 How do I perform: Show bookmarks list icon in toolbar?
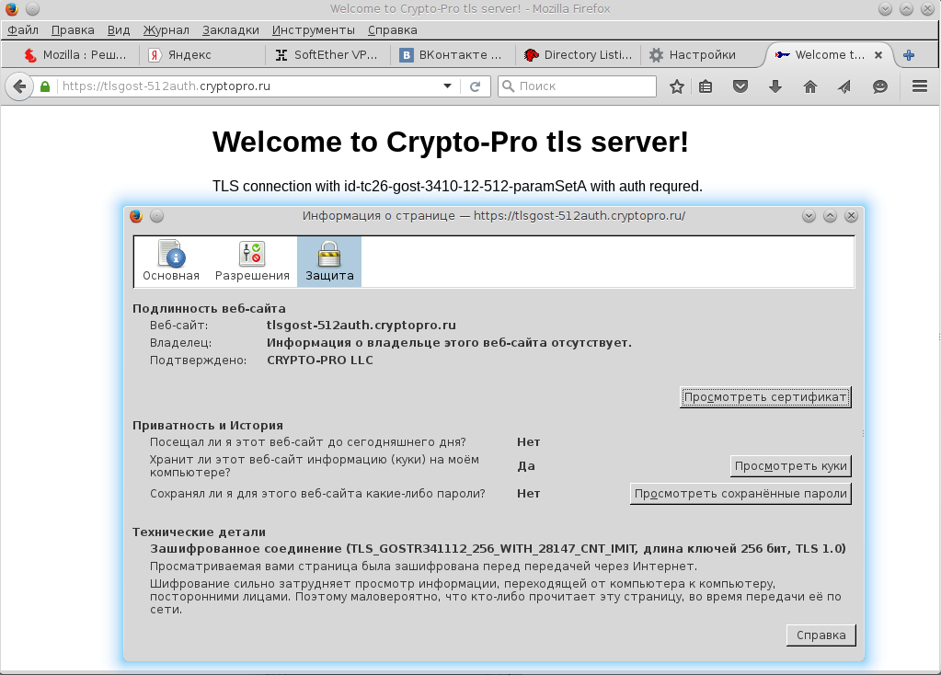[x=706, y=86]
